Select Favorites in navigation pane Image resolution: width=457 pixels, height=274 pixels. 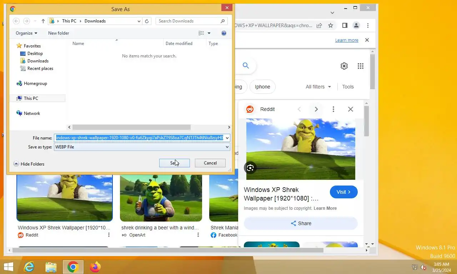click(32, 46)
